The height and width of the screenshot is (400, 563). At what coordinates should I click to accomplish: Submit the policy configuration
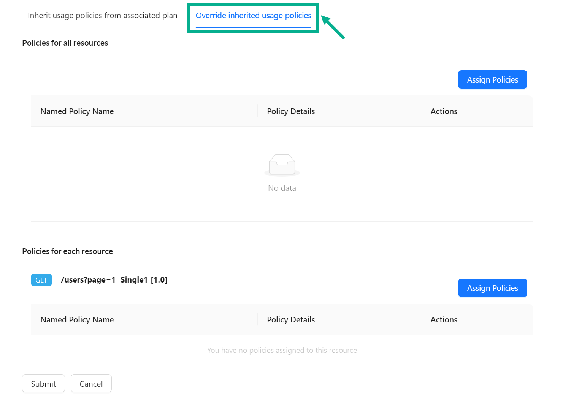click(43, 383)
